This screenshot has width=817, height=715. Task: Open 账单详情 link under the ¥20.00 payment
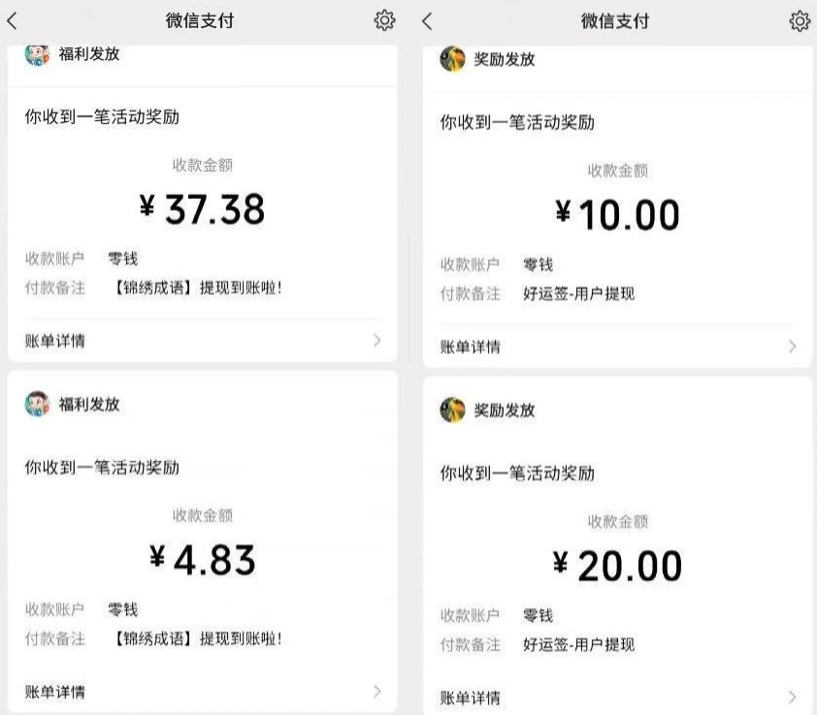pyautogui.click(x=471, y=698)
